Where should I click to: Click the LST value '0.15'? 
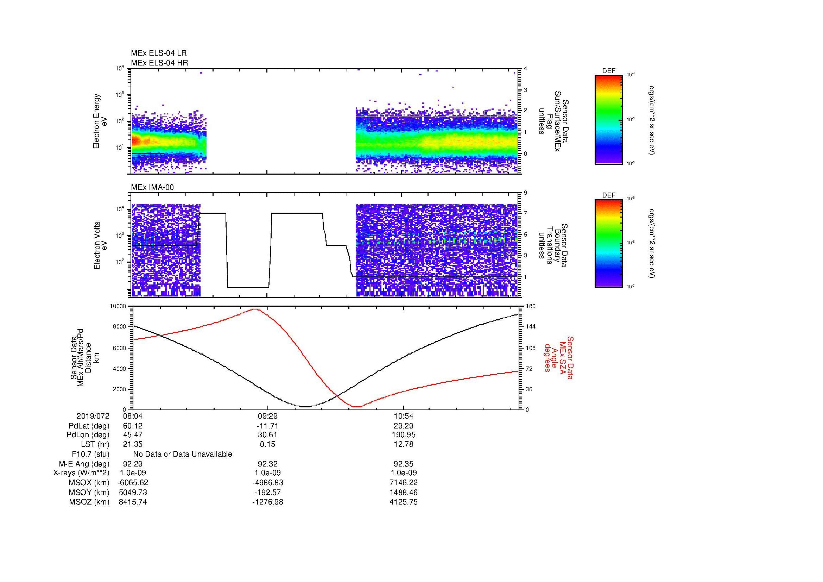click(x=268, y=444)
